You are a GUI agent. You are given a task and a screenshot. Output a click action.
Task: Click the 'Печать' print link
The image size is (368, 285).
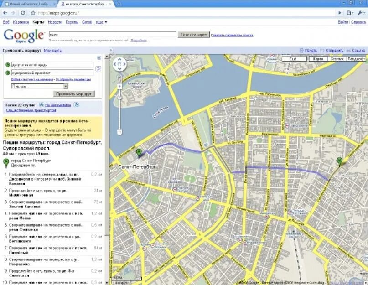click(311, 51)
